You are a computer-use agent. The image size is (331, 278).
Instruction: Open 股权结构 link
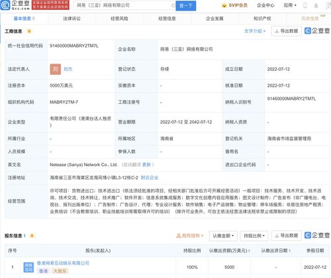tap(190, 236)
